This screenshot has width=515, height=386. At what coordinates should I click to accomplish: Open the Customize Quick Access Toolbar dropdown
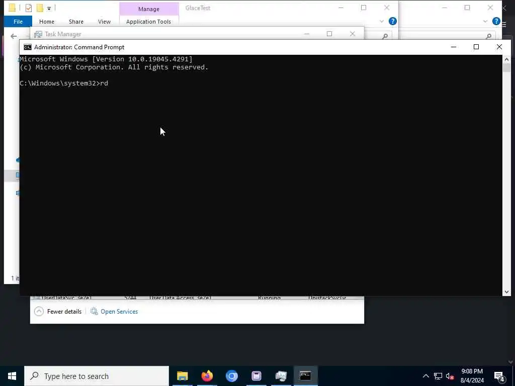coord(49,9)
